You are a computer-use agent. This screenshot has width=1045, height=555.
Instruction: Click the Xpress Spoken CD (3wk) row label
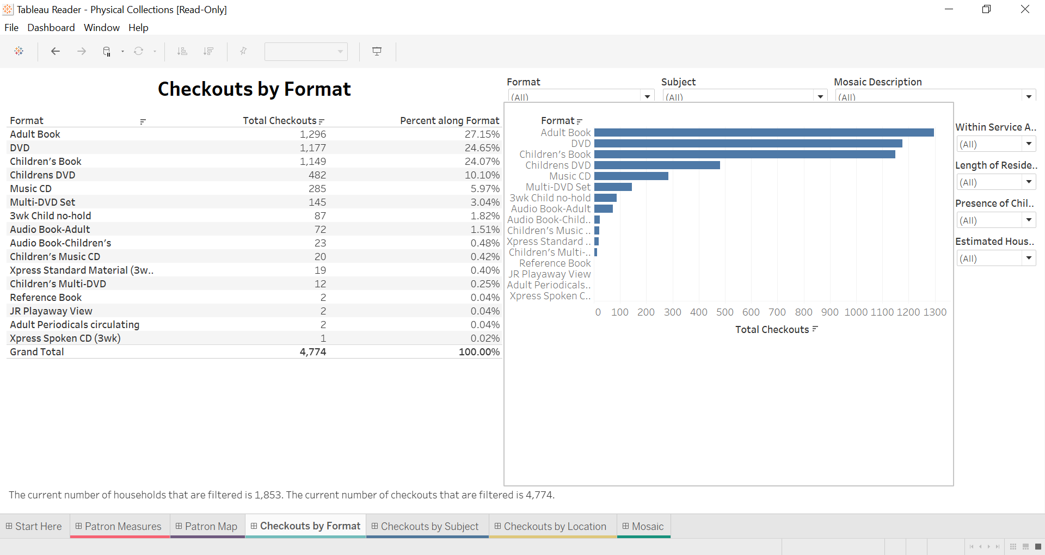coord(65,338)
